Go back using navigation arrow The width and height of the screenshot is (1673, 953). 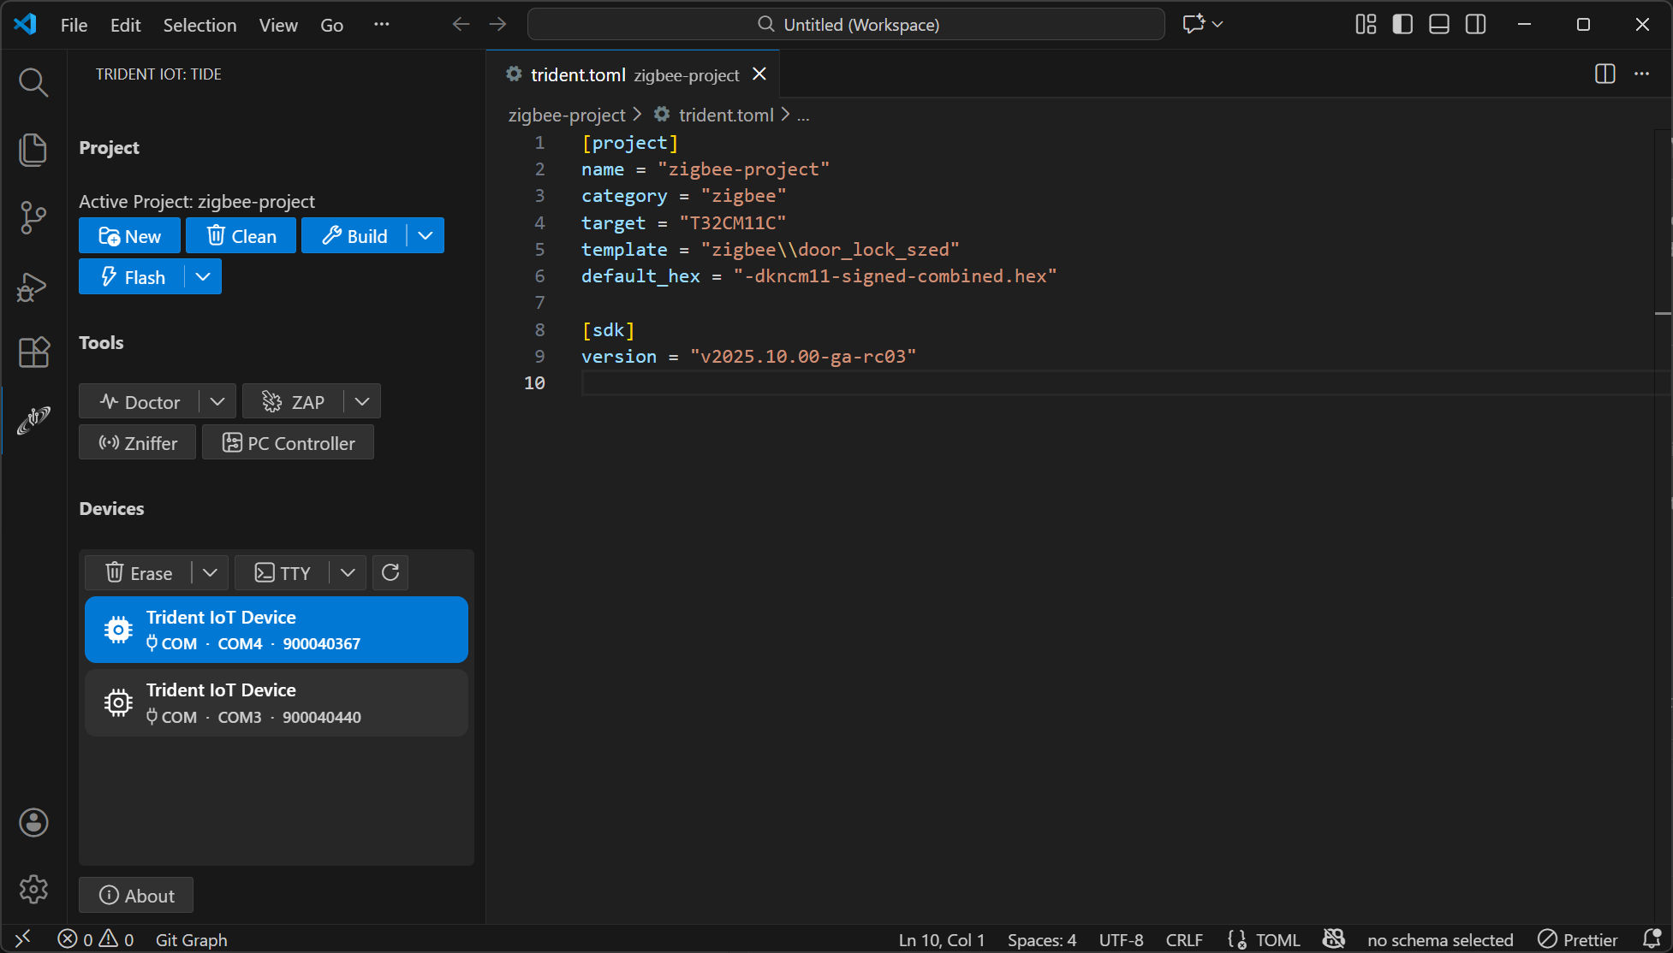pos(461,25)
